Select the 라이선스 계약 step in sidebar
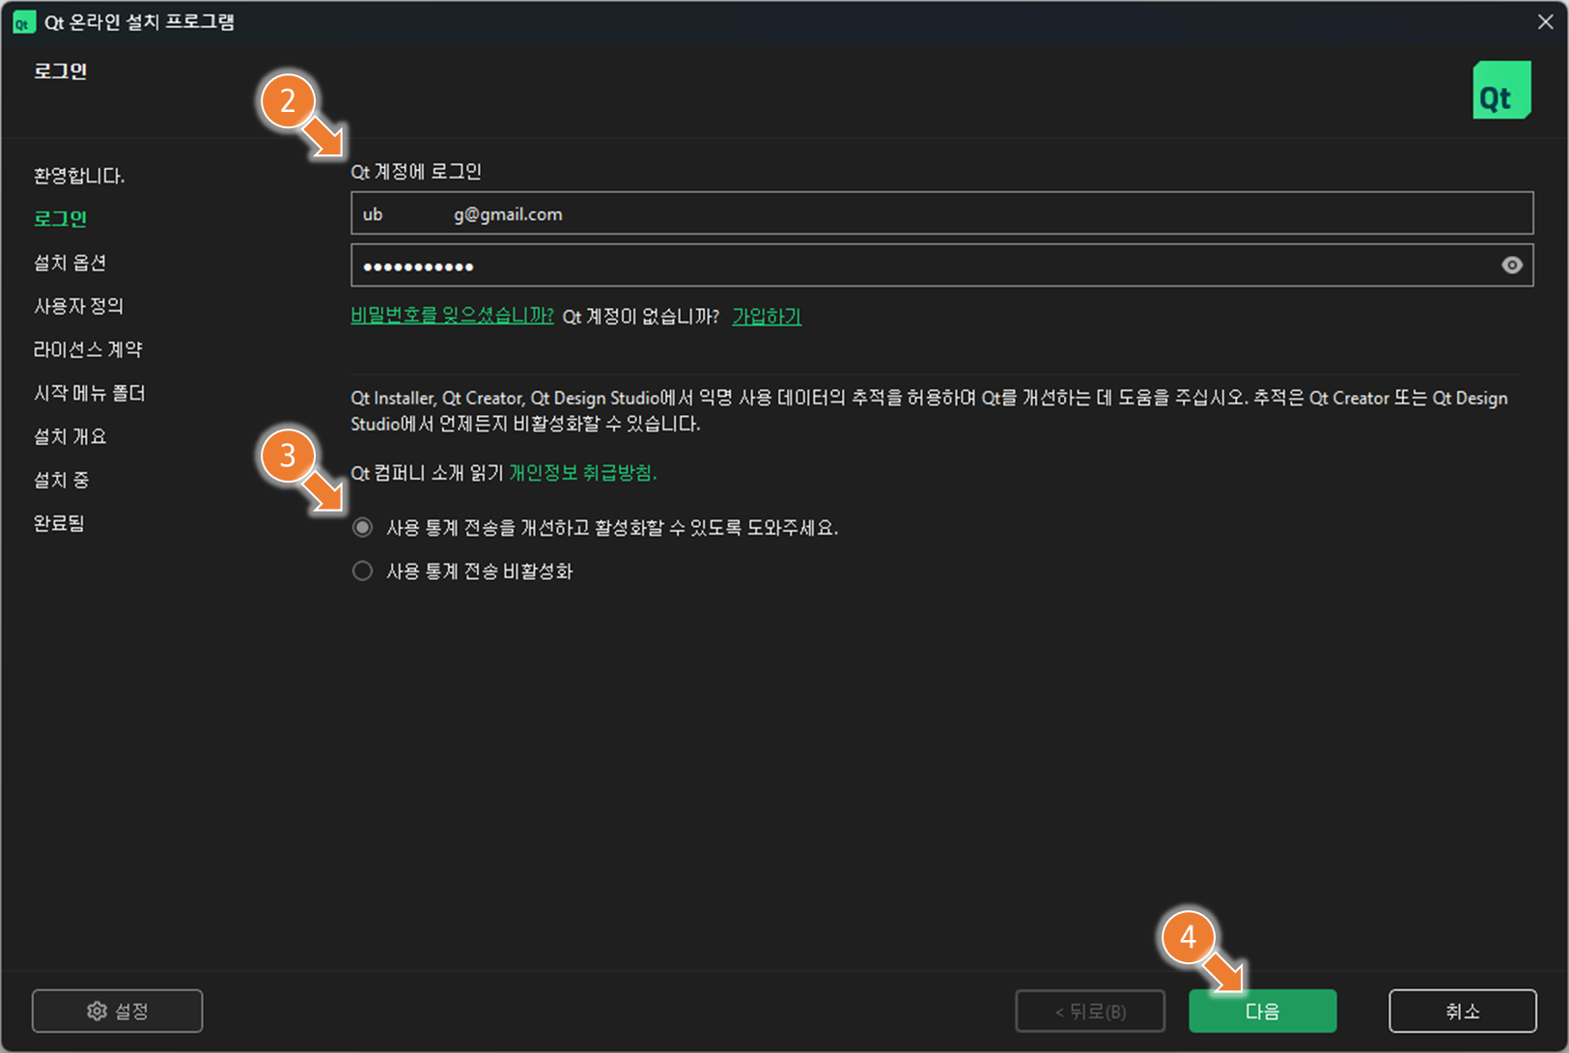The width and height of the screenshot is (1569, 1053). (88, 349)
